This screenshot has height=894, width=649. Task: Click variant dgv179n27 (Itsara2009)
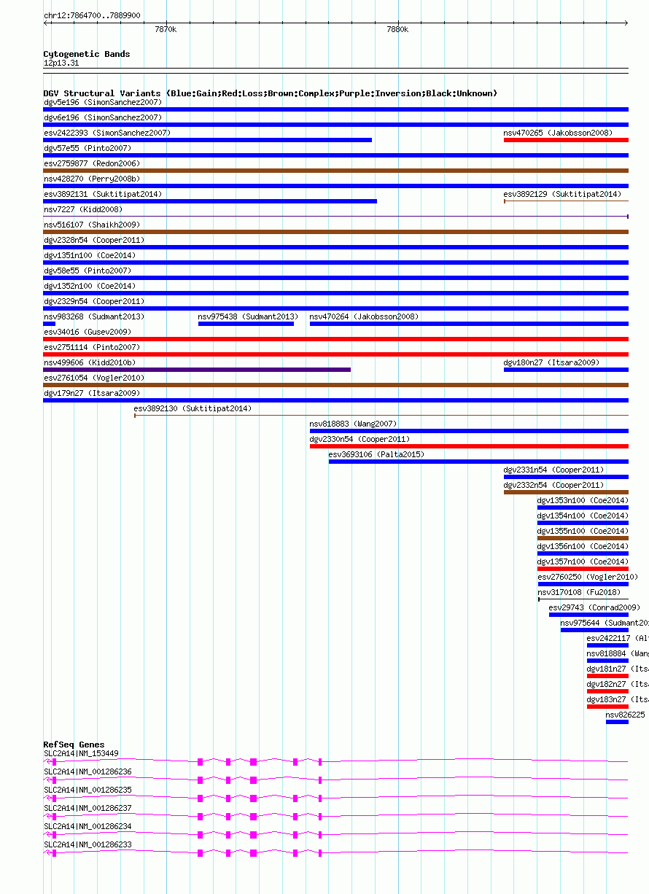[91, 393]
